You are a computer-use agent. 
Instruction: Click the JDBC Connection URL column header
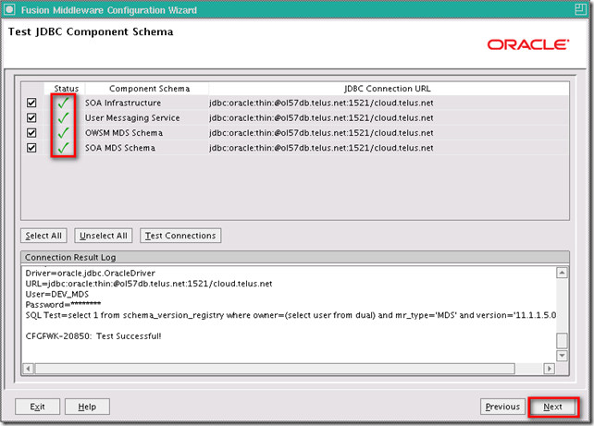tap(387, 89)
